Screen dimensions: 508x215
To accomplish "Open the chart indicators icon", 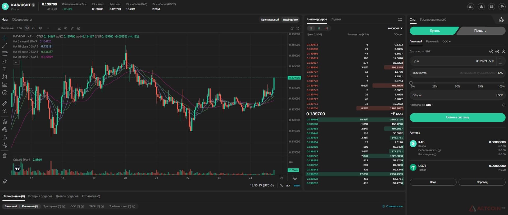I will coord(59,28).
